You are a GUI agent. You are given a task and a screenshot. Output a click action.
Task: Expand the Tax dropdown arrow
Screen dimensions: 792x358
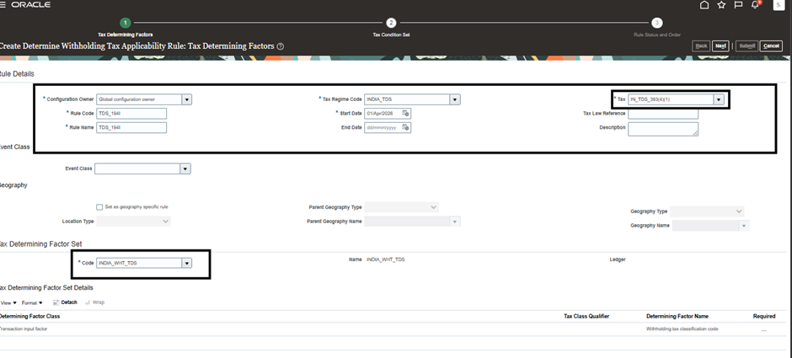(719, 99)
